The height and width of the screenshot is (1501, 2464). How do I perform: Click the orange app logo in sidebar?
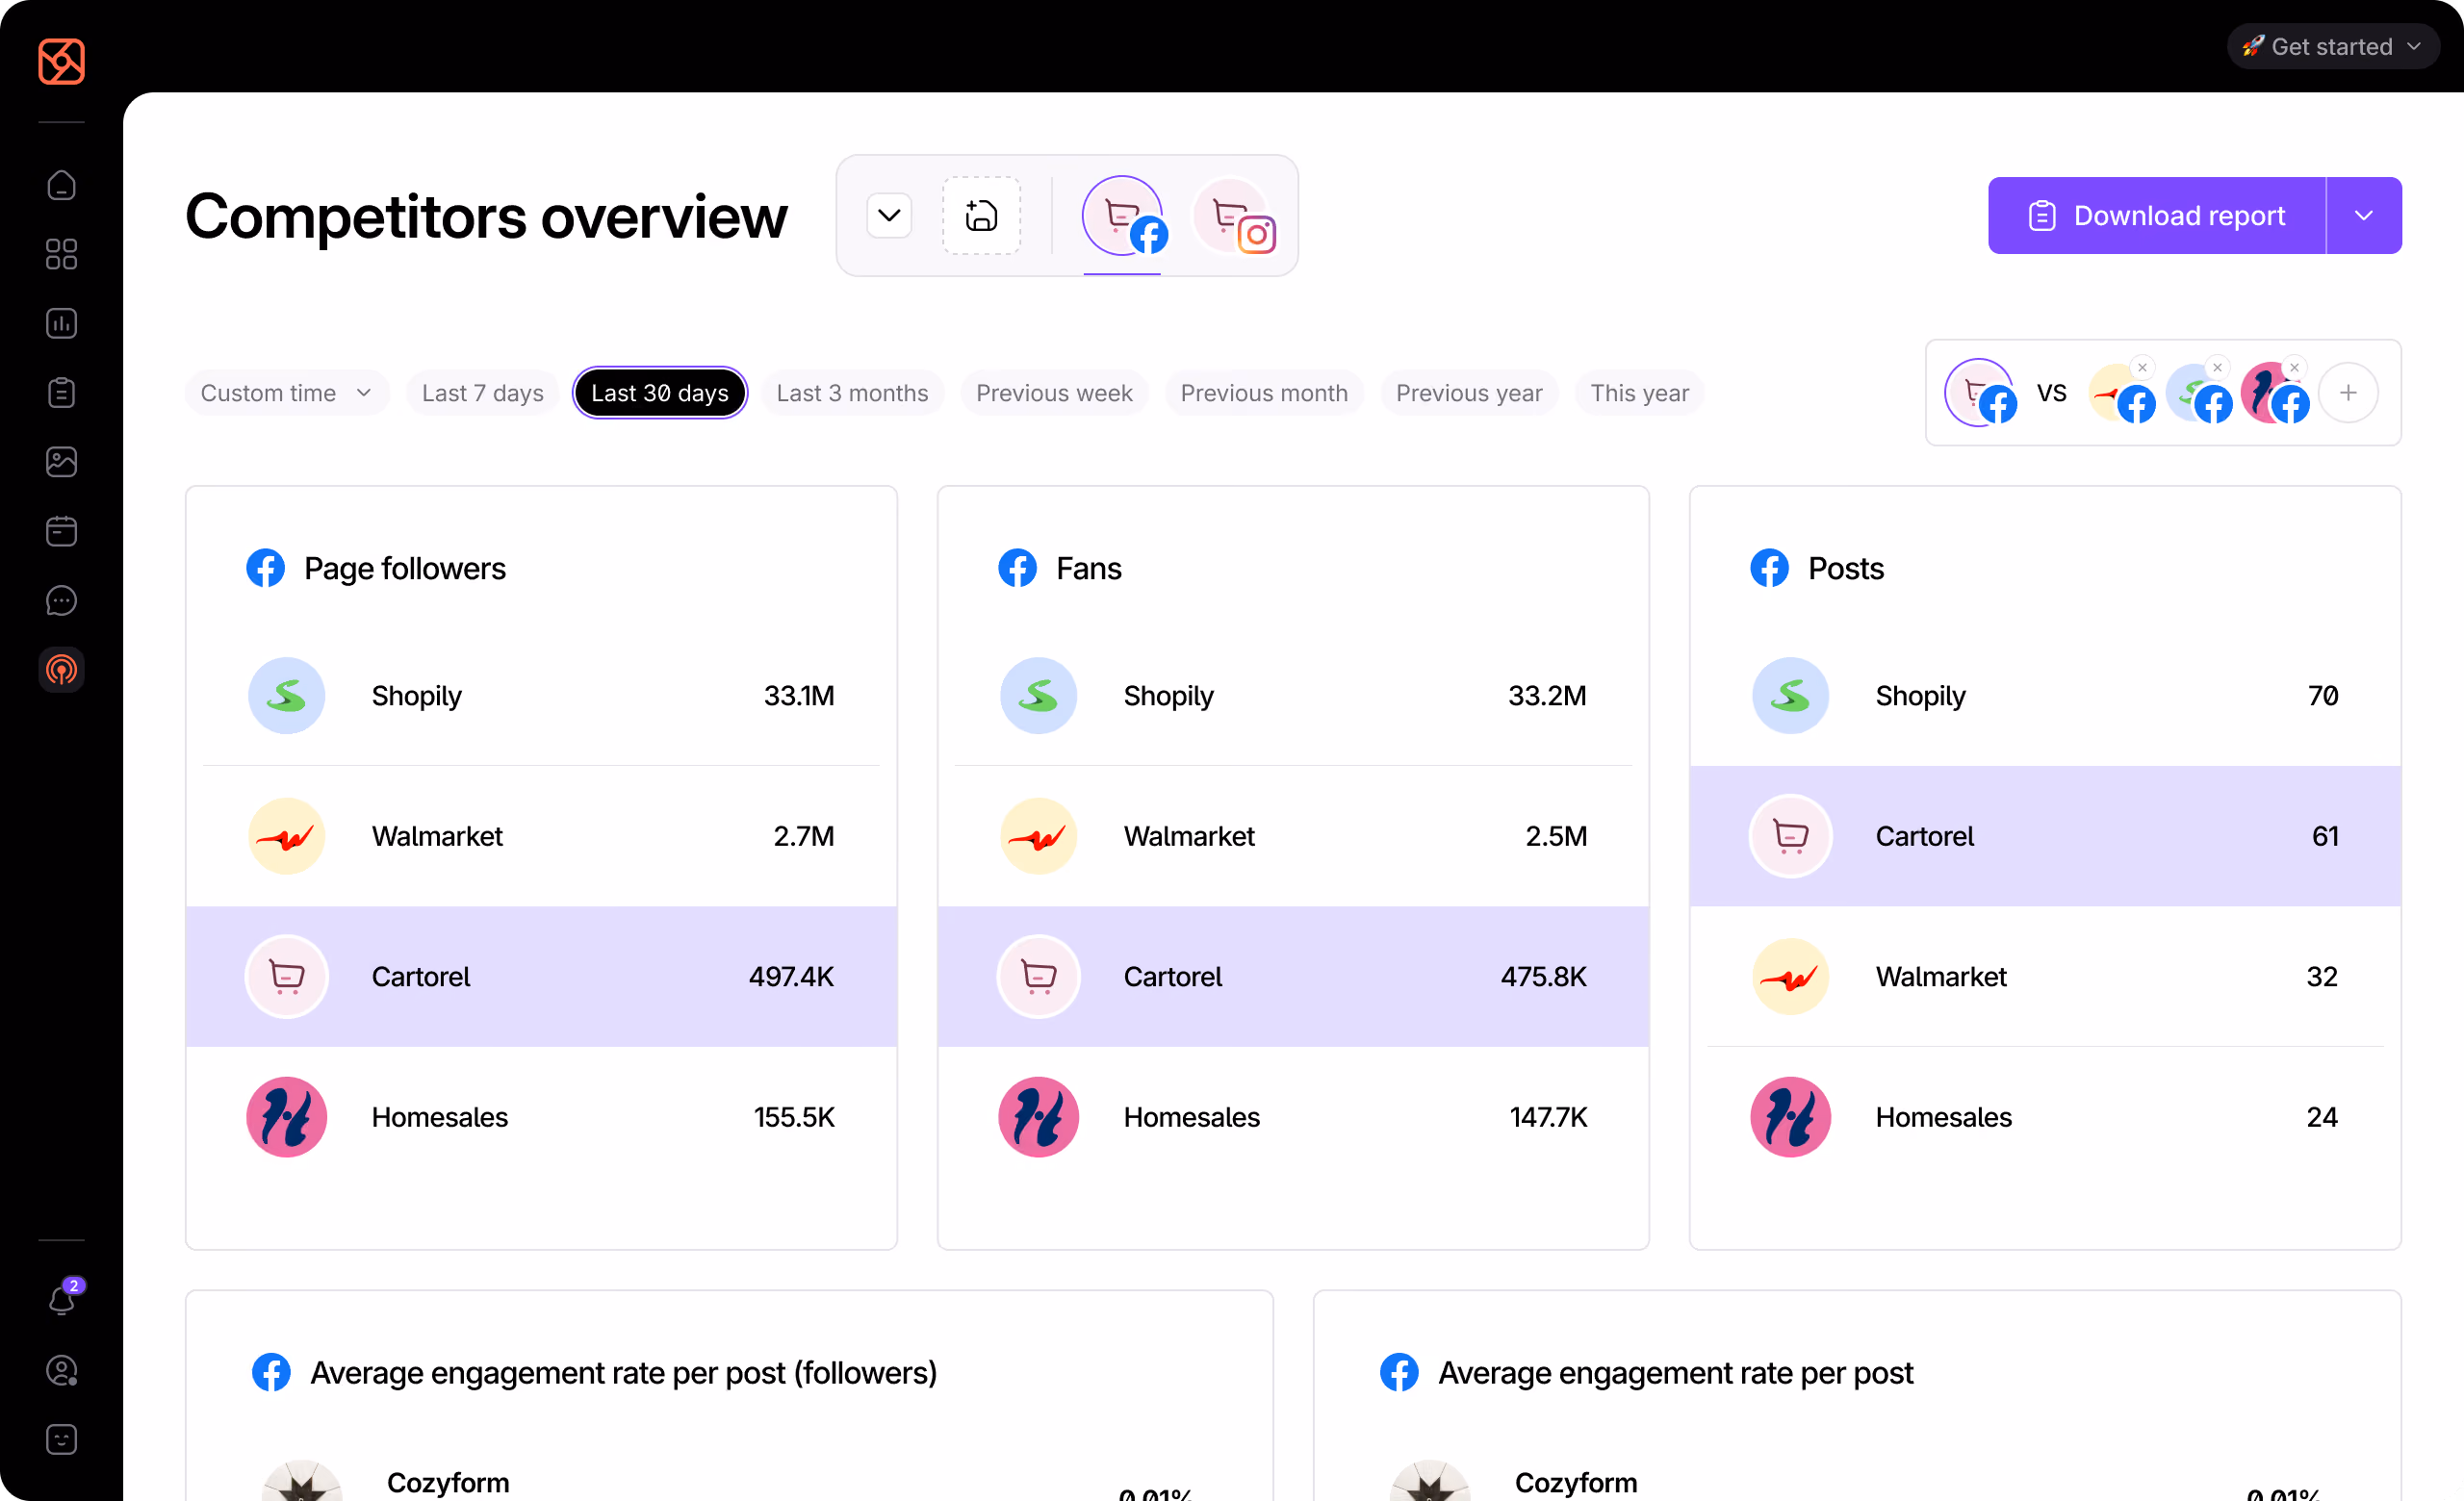coord(61,62)
